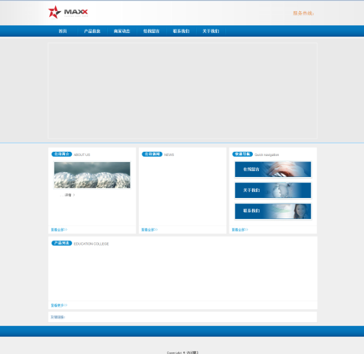The image size is (364, 354).
Task: Click 关于我们 in the top navigation bar
Action: 210,31
